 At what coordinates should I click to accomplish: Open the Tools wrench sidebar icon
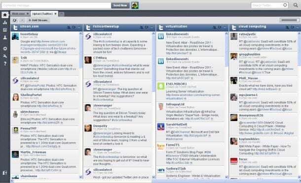tap(5, 56)
